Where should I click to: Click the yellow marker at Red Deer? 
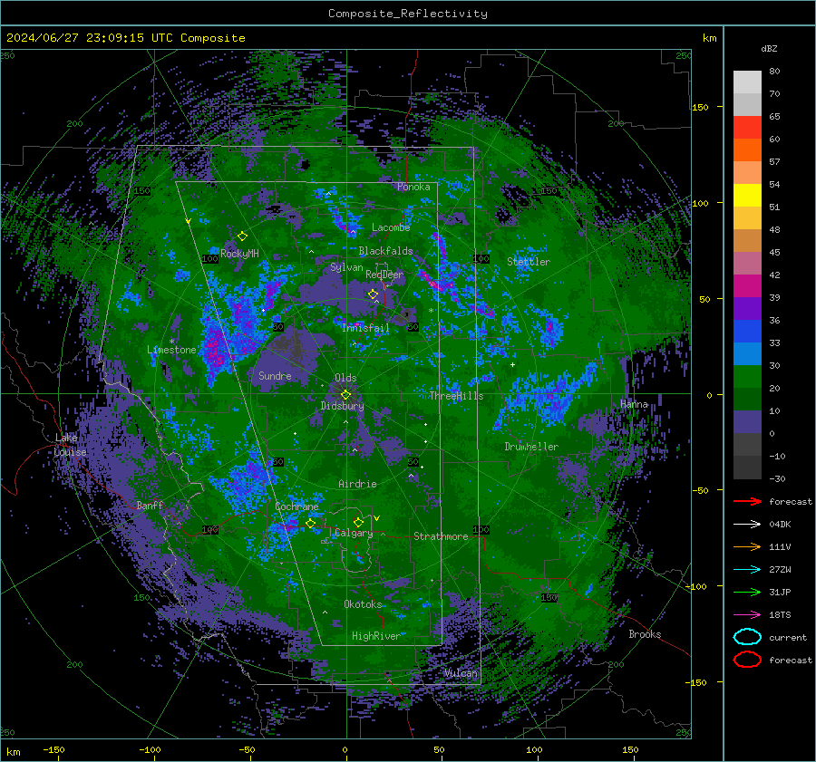[374, 294]
